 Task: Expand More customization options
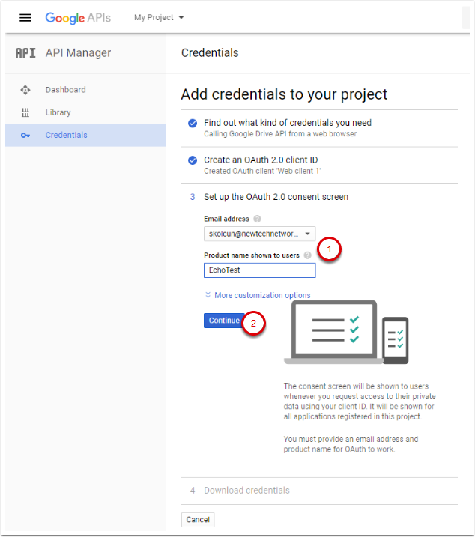pos(258,295)
